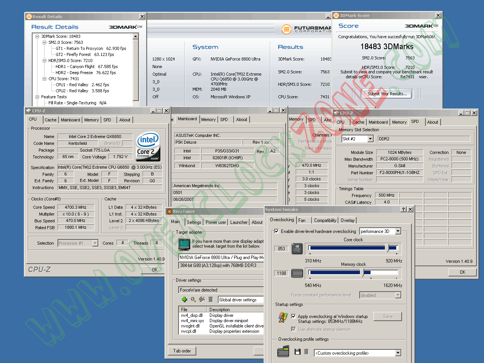Click the Memory clock slider handle
Viewport: 484px width, 363px height.
[362, 273]
